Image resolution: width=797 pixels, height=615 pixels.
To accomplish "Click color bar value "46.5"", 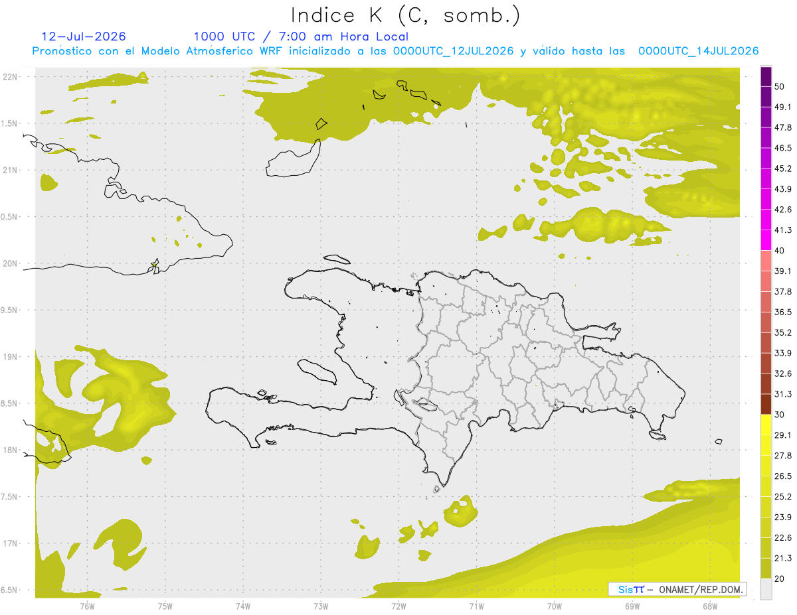I will click(x=783, y=148).
